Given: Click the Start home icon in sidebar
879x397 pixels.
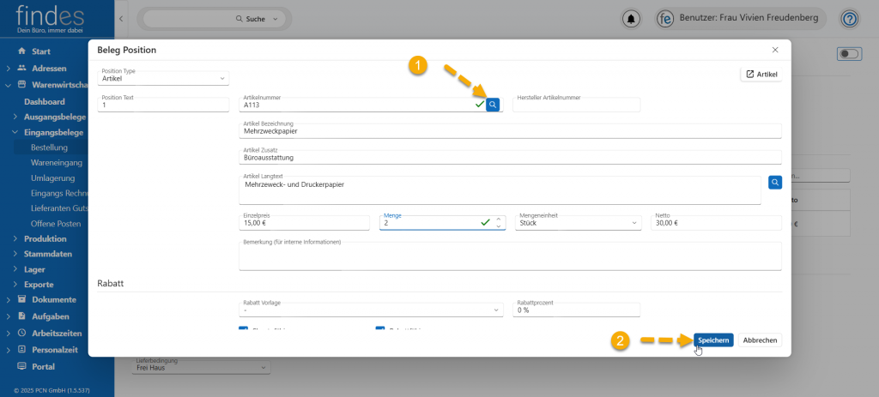Looking at the screenshot, I should point(21,51).
